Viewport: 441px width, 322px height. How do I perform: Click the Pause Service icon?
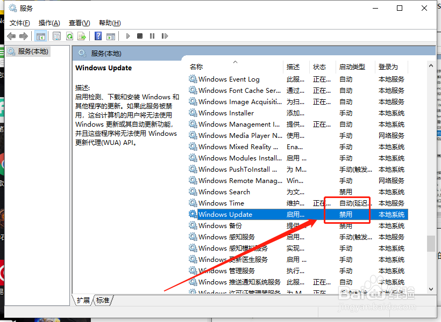click(152, 36)
